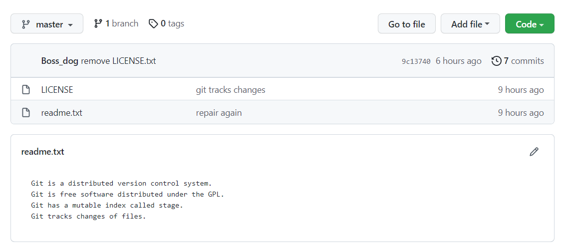
Task: Click the readme.txt heading in preview
Action: tap(42, 152)
